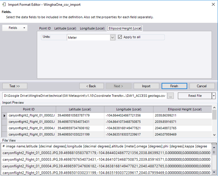Expand the Fields dropdown button
Image resolution: width=218 pixels, height=176 pixels.
15,28
